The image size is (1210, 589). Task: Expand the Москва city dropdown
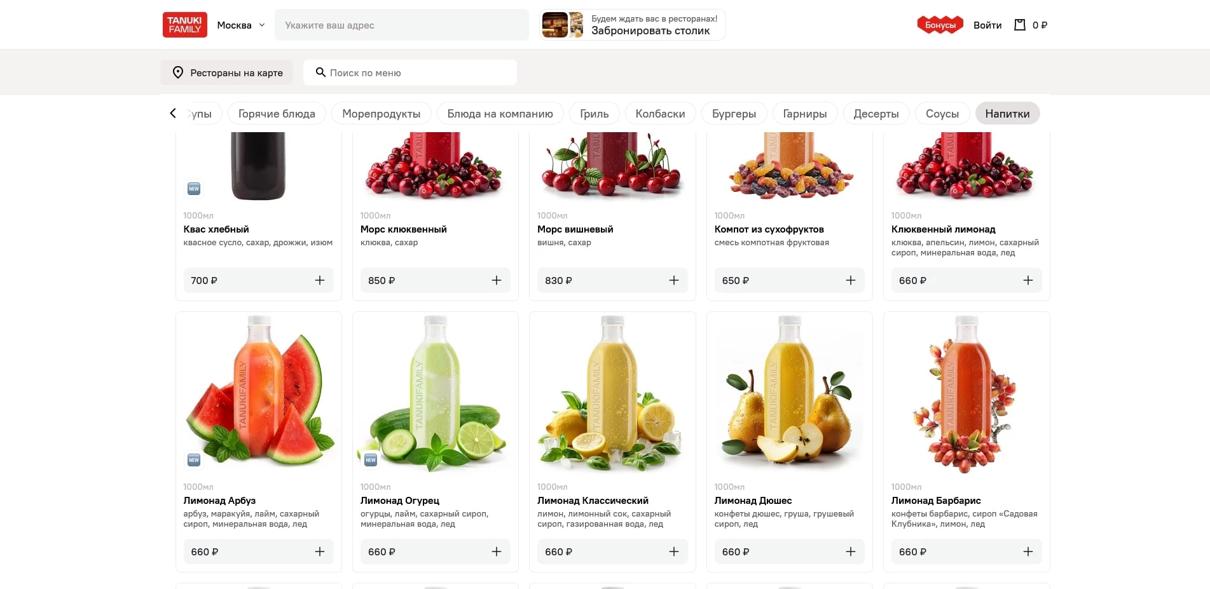coord(241,25)
